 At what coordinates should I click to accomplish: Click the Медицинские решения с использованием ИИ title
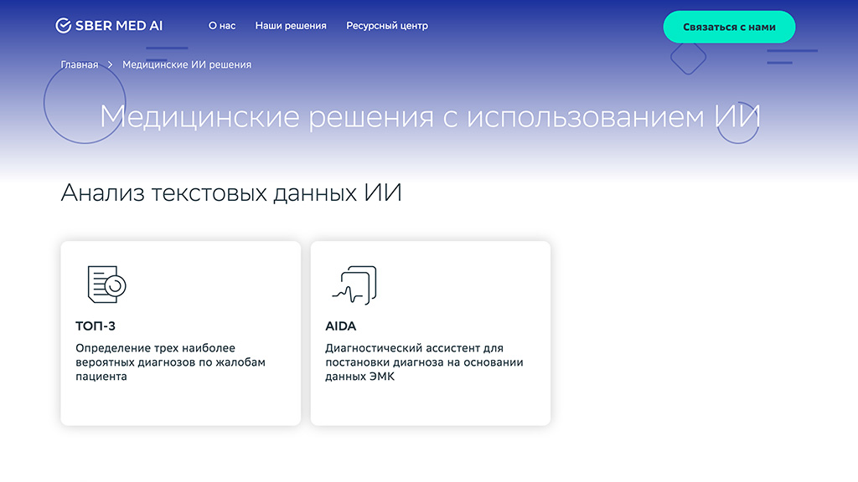click(430, 117)
